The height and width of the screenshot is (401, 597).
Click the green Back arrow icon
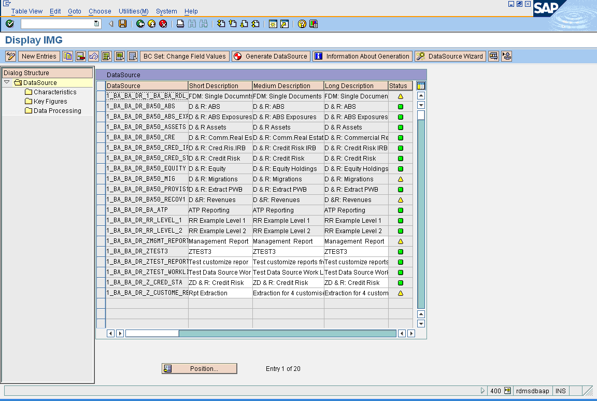click(140, 24)
